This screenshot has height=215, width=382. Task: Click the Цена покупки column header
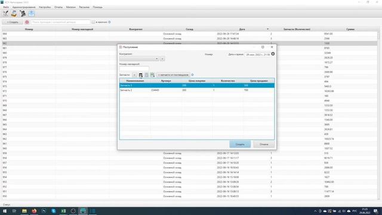tap(197, 81)
